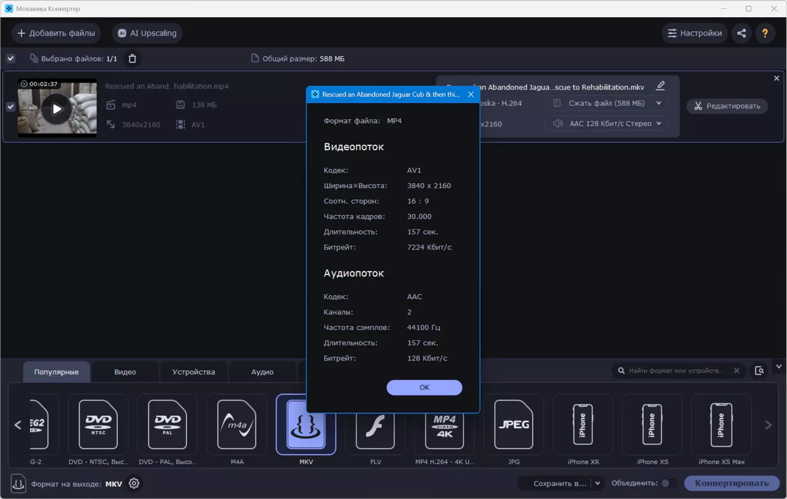Click the output file name ending in Rehabilitation.mkv

pos(545,87)
